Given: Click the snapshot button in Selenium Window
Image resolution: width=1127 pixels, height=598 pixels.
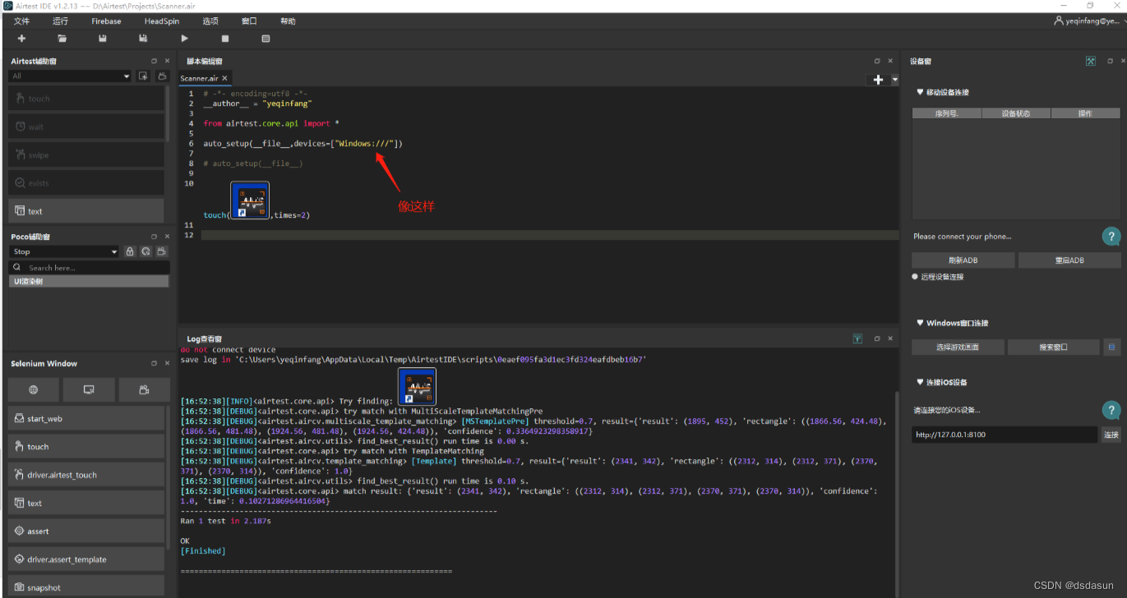Looking at the screenshot, I should point(86,587).
